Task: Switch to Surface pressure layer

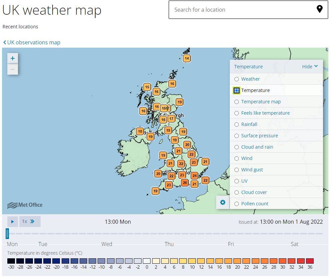Action: pyautogui.click(x=237, y=136)
